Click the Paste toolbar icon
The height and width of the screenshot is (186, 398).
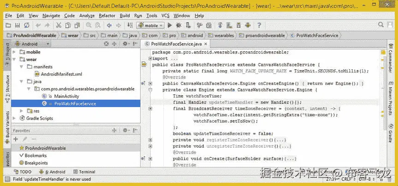click(x=77, y=25)
